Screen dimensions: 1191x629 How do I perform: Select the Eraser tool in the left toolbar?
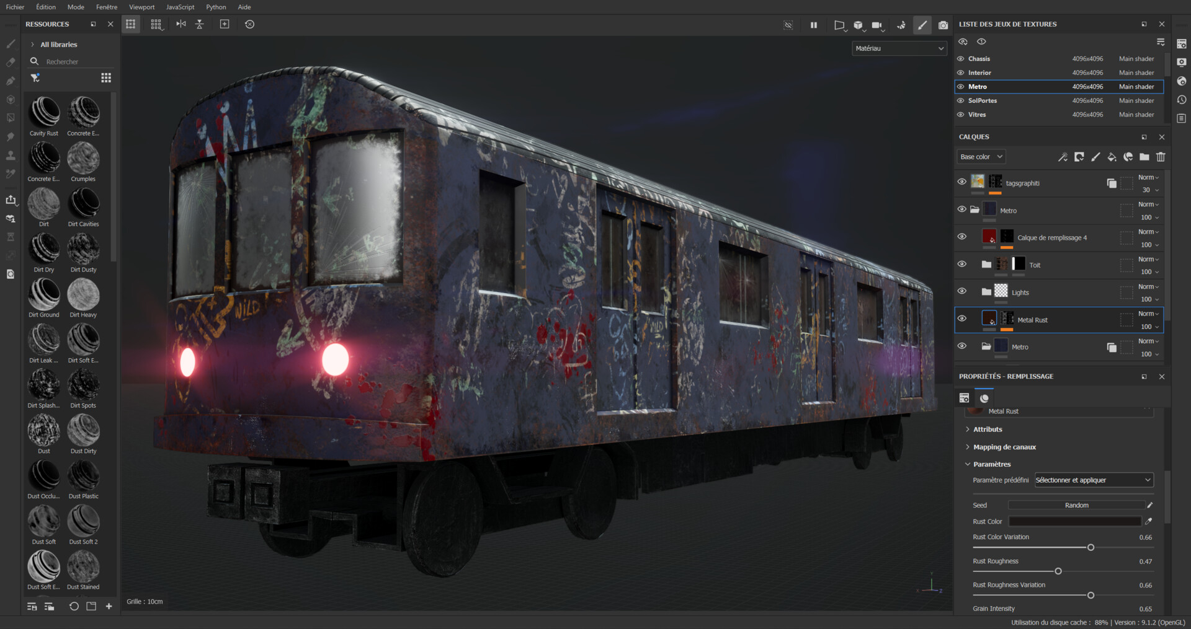pos(11,63)
